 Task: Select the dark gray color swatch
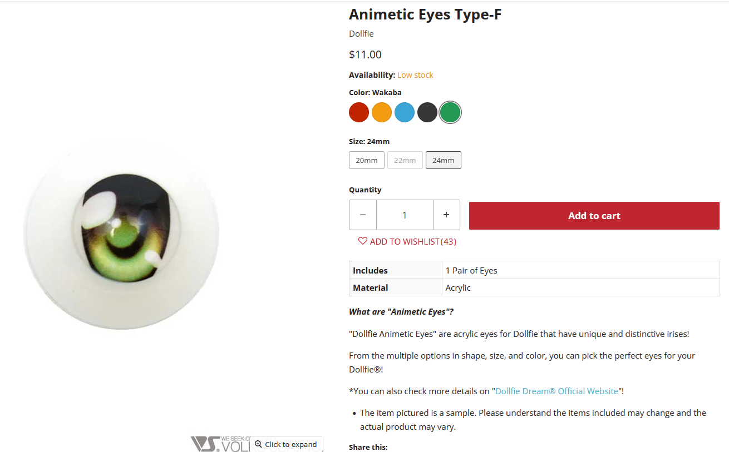tap(427, 112)
